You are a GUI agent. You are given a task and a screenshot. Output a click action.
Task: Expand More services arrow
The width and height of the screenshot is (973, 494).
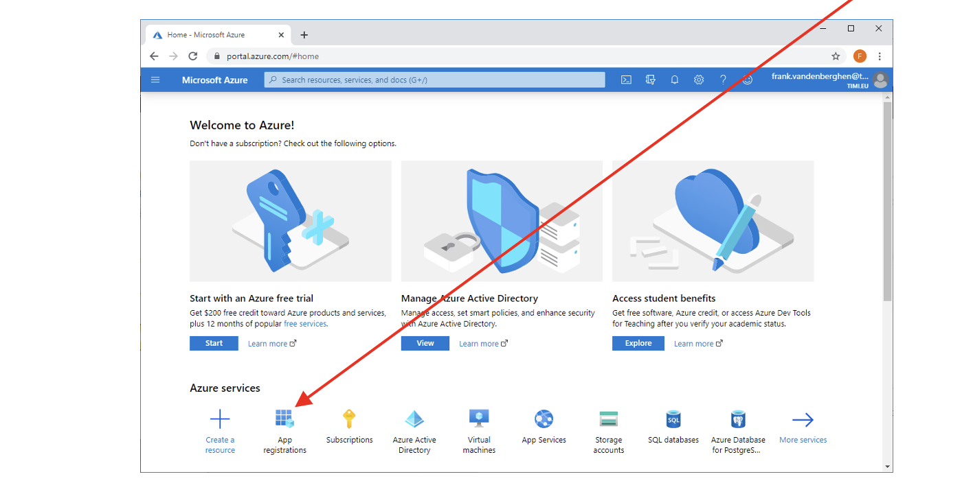coord(803,420)
